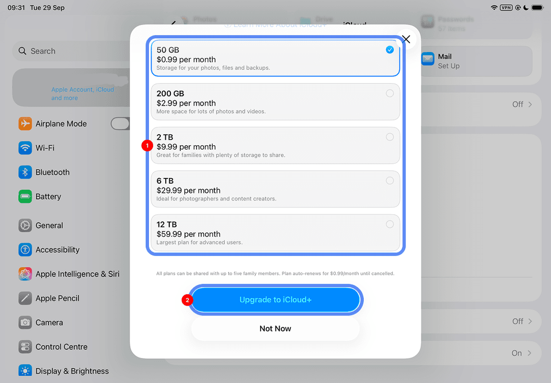Click the 2 TB $9.99 per month text
This screenshot has width=551, height=383.
[x=186, y=142]
